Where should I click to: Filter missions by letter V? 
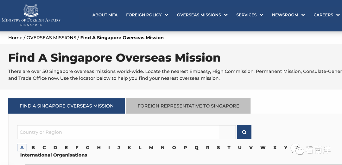(251, 148)
